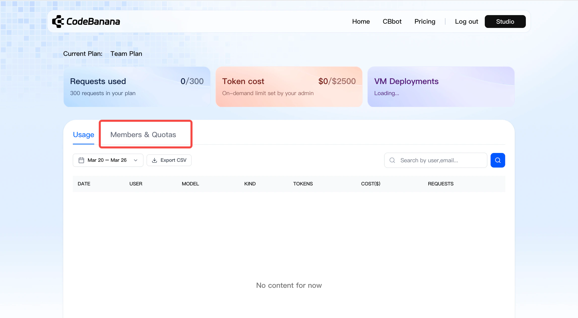Click the Requests used card
The width and height of the screenshot is (578, 318).
pyautogui.click(x=137, y=87)
